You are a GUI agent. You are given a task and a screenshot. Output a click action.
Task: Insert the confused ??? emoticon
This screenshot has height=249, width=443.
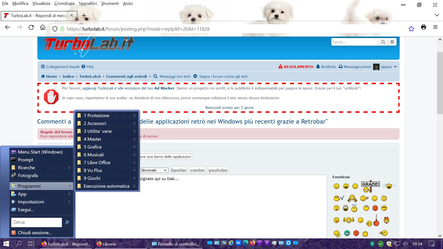coord(354,208)
